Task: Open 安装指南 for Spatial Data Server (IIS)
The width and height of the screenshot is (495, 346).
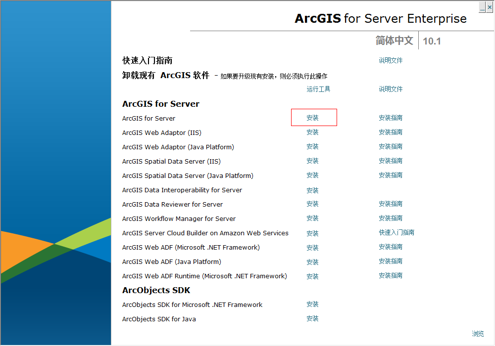Action: (391, 161)
